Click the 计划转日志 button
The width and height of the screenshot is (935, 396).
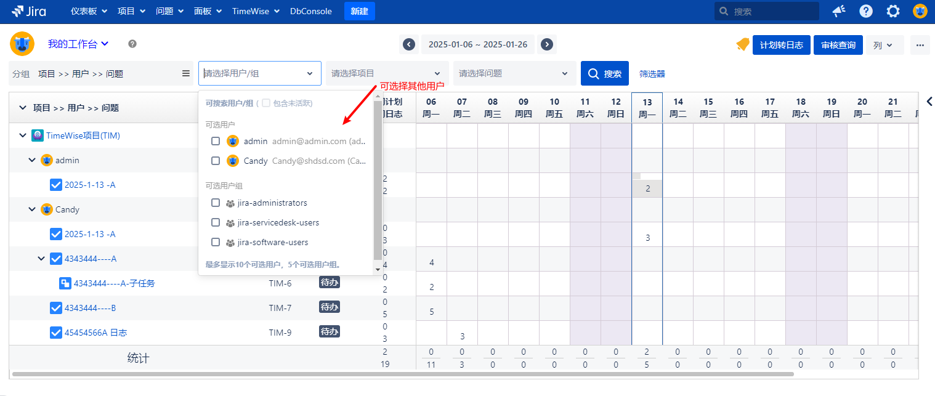781,45
